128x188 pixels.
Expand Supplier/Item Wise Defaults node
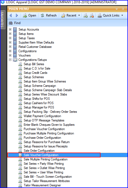(10, 42)
